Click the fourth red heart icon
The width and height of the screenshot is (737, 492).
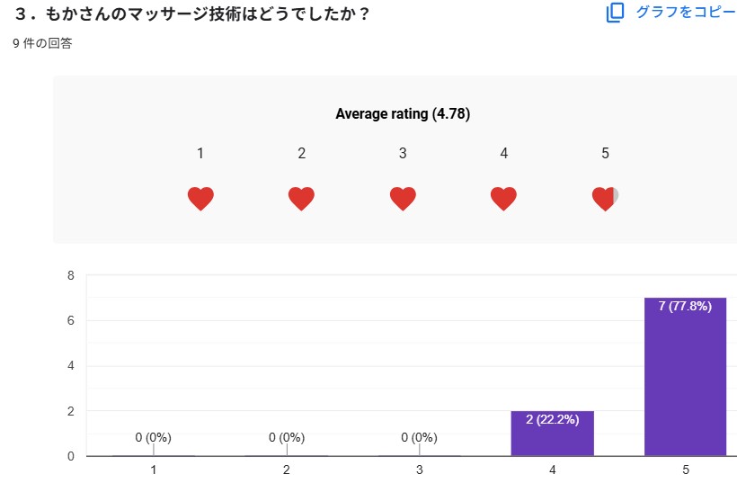tap(504, 199)
